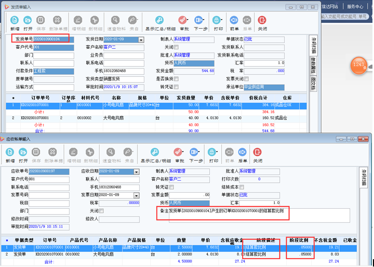Image resolution: width=374 pixels, height=267 pixels.
Task: Click the 输入功能名或功能号 search box
Action: 344,17
